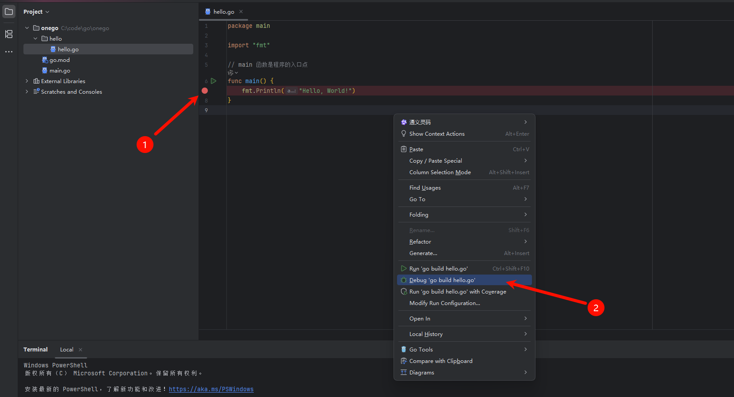Click the green run gutter arrow beside func main
Image resolution: width=734 pixels, height=397 pixels.
point(214,81)
